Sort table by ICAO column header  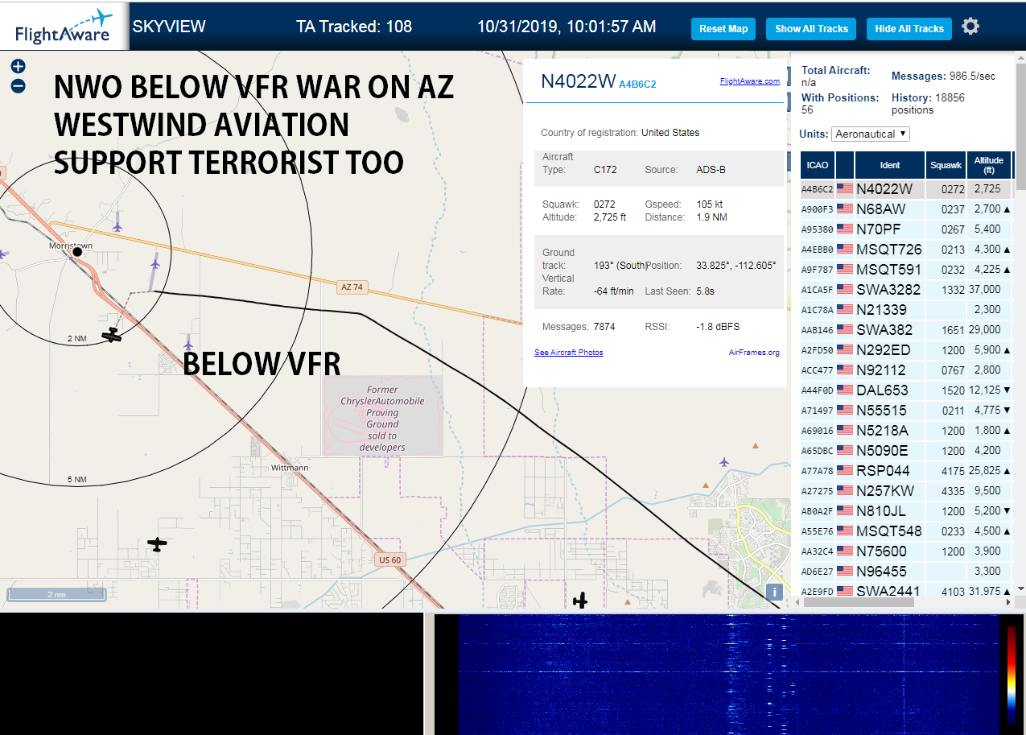click(x=817, y=165)
